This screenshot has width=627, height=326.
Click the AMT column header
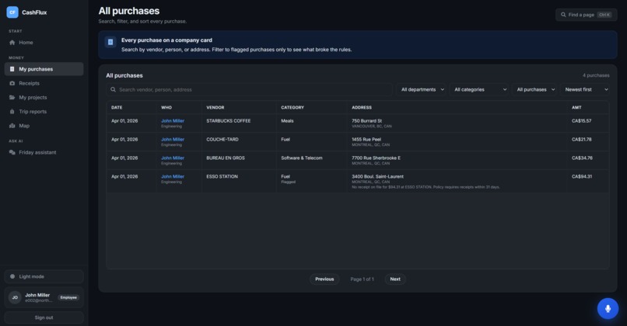(576, 108)
